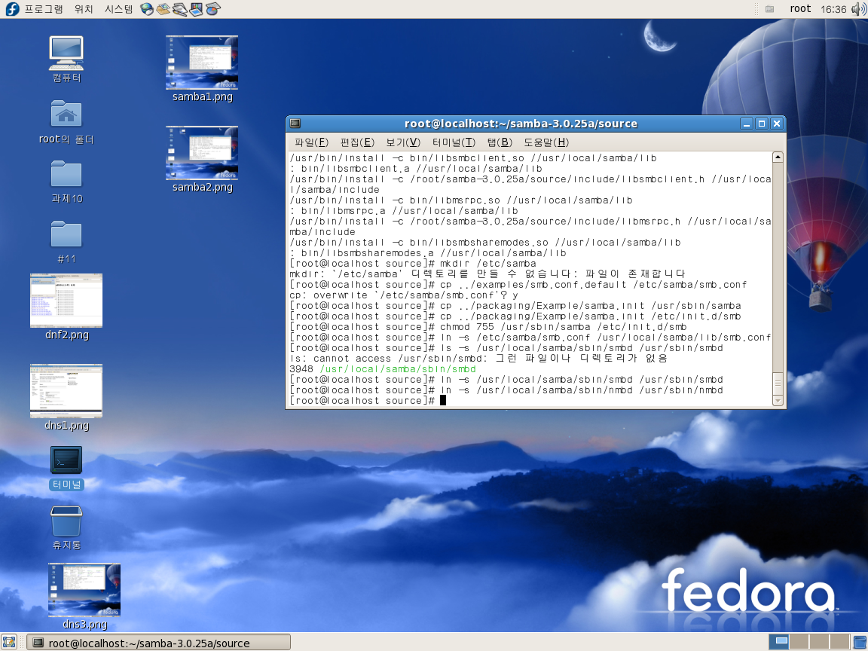This screenshot has height=651, width=868.
Task: Toggle the show desktop button in bottom panel
Action: (x=9, y=642)
